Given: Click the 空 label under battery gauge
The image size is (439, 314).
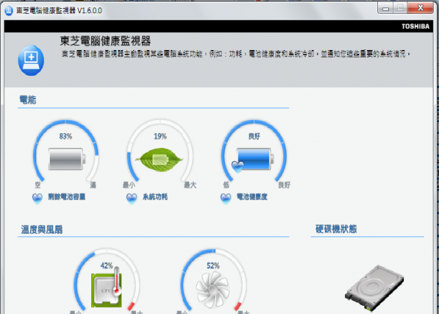Looking at the screenshot, I should coord(38,185).
